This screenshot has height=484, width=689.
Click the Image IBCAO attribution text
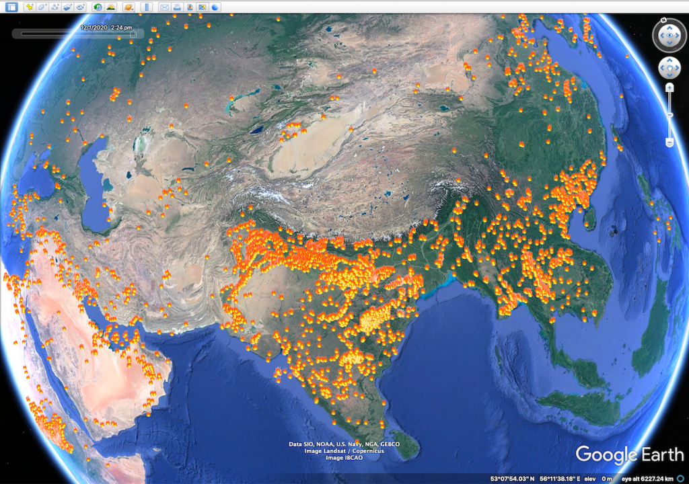click(344, 458)
